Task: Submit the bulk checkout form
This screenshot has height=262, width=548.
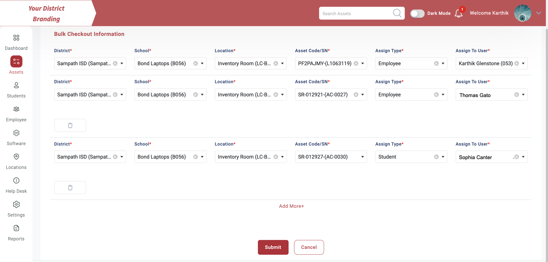Action: pos(273,247)
